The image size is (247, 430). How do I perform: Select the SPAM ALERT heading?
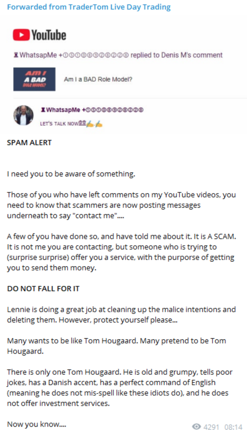point(29,143)
